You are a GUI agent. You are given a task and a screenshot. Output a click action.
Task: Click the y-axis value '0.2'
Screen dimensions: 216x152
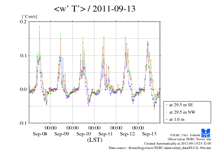[23, 22]
